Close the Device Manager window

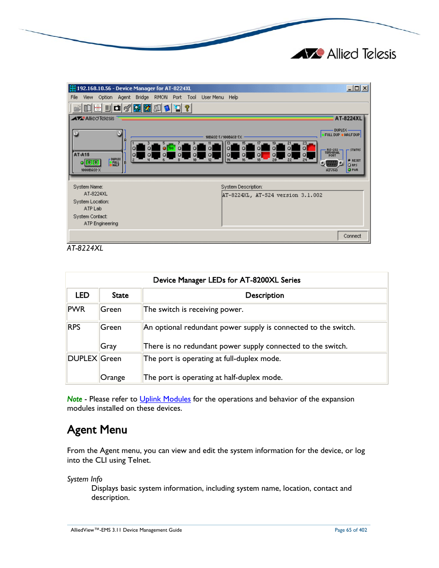(x=365, y=88)
